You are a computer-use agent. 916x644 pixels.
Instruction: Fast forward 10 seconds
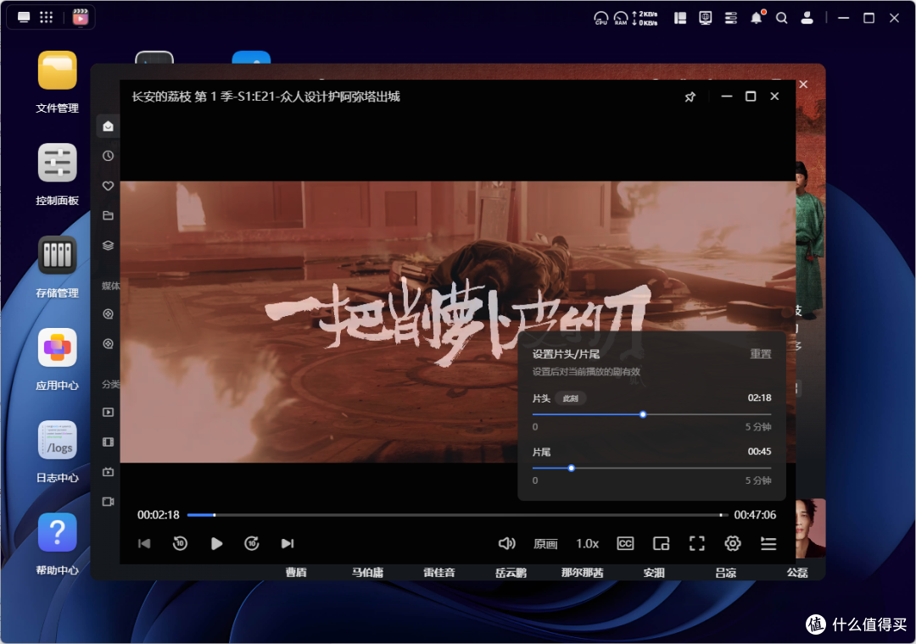click(252, 543)
